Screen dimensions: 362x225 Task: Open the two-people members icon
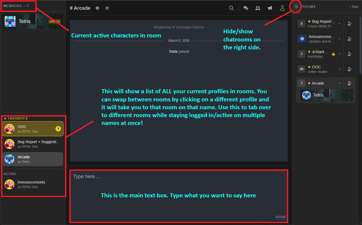[258, 8]
